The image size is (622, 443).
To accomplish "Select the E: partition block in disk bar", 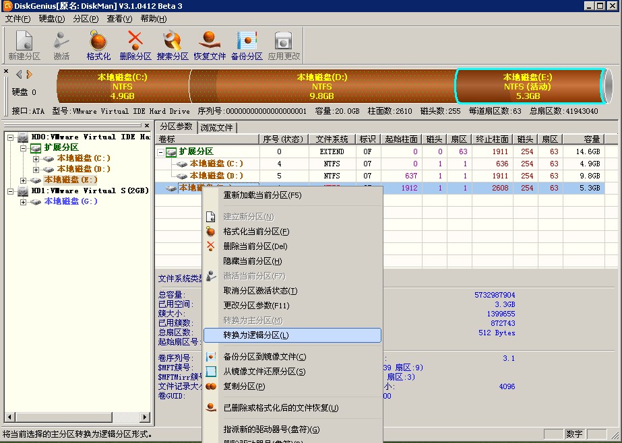I will point(530,86).
